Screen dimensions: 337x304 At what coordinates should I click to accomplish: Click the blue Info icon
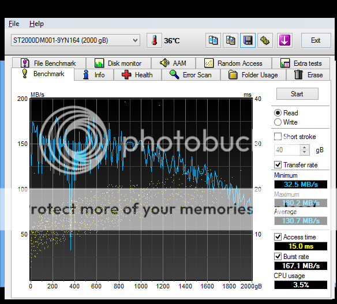(86, 75)
